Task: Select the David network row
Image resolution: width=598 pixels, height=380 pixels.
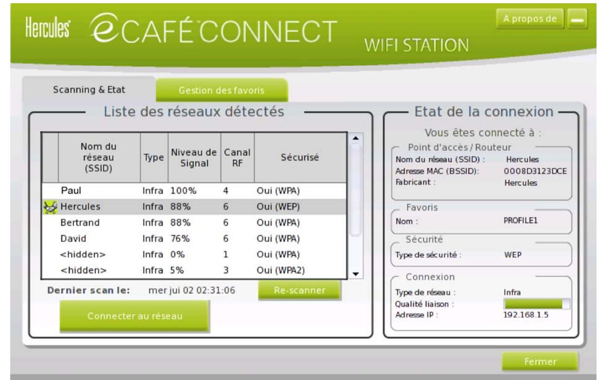Action: point(194,238)
